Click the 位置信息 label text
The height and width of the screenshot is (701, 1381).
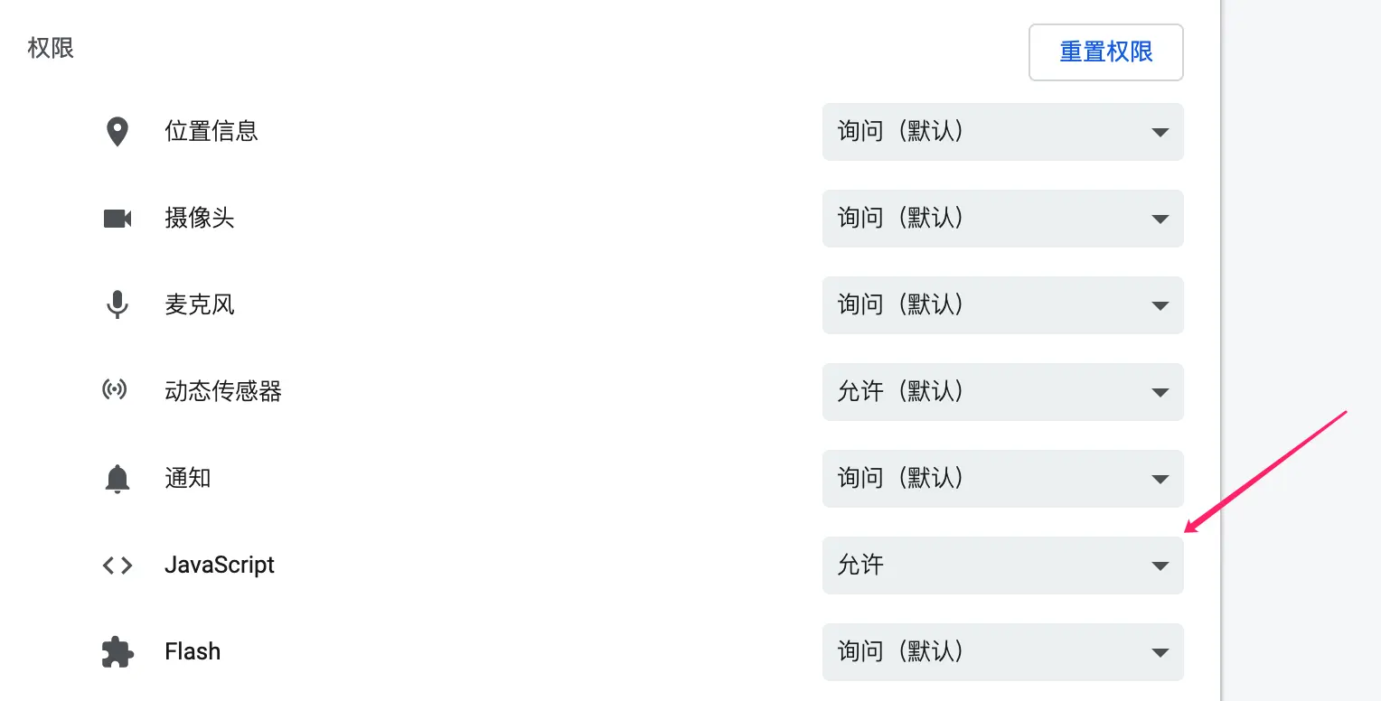point(211,132)
